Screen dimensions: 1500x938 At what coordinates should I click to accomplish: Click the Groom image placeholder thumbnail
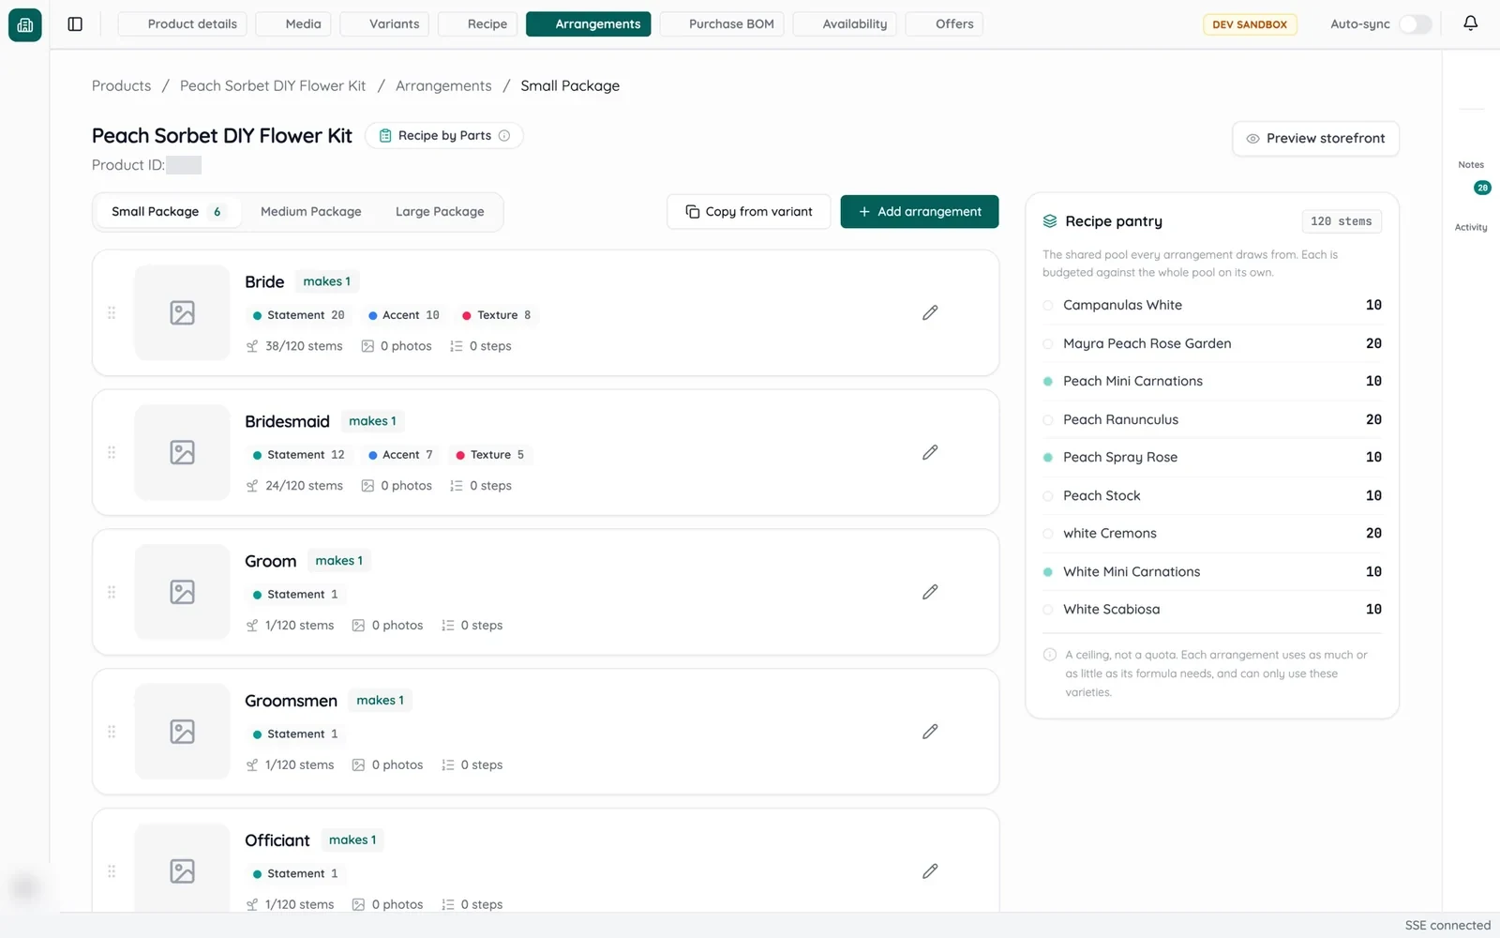pyautogui.click(x=182, y=592)
